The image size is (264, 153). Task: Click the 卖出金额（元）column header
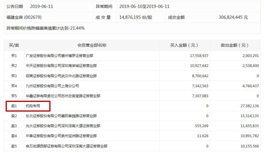coord(235,45)
